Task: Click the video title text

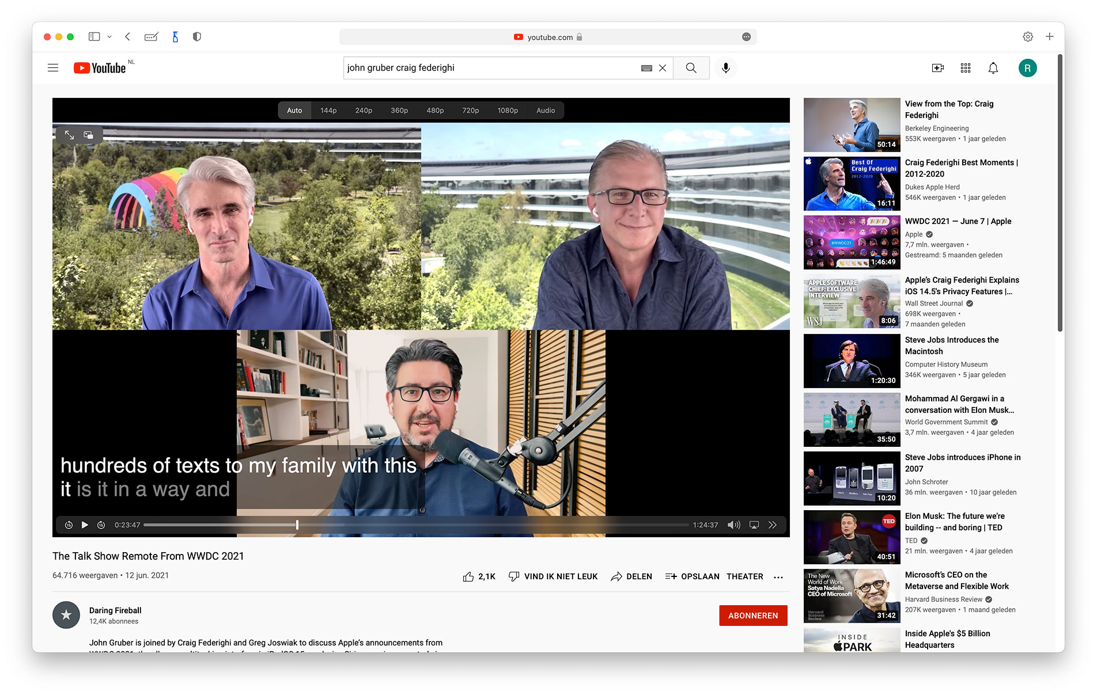Action: [148, 556]
